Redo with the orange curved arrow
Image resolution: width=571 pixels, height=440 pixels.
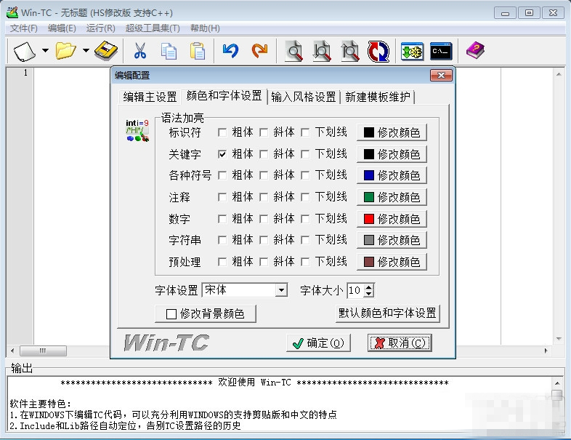click(x=259, y=50)
